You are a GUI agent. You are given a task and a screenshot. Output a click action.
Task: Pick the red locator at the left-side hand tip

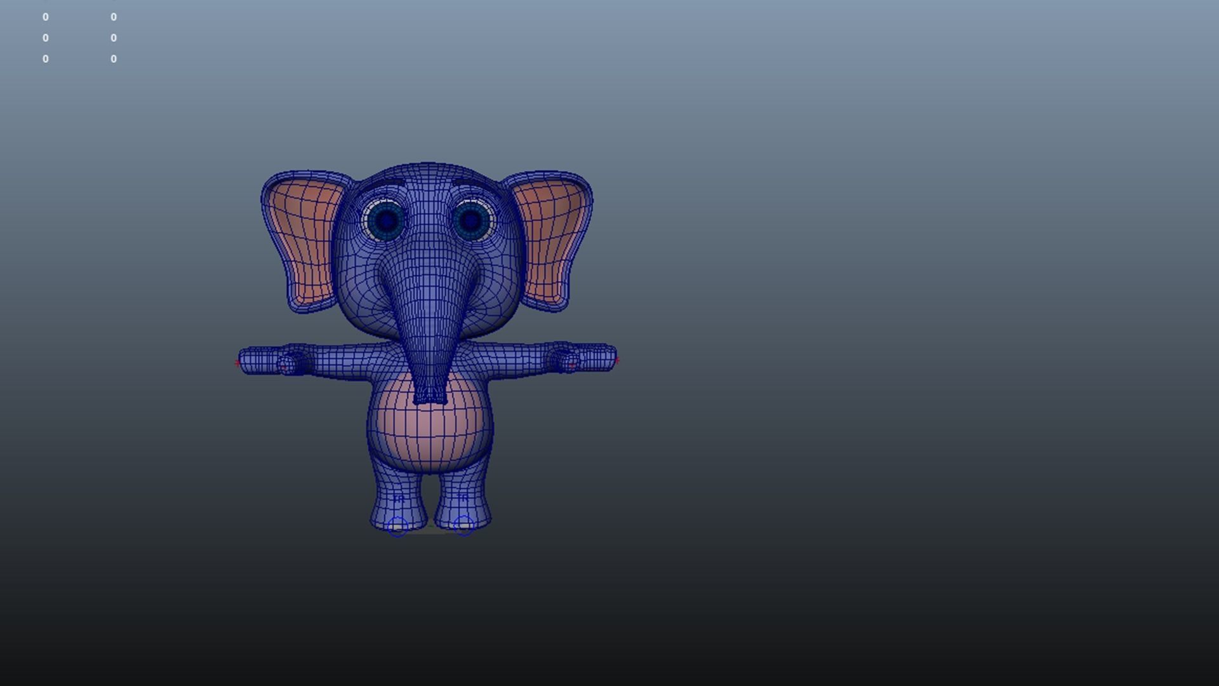point(238,363)
